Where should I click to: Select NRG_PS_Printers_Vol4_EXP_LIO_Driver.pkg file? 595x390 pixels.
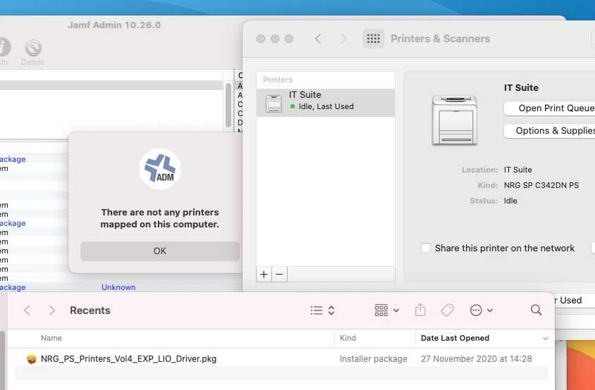(x=128, y=359)
